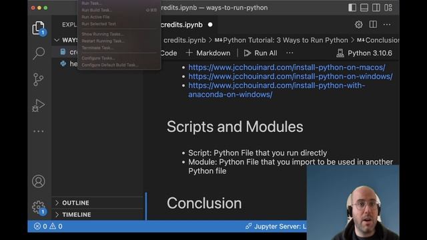Toggle the bottom panel layout icon
Image resolution: width=427 pixels, height=240 pixels.
pyautogui.click(x=364, y=7)
